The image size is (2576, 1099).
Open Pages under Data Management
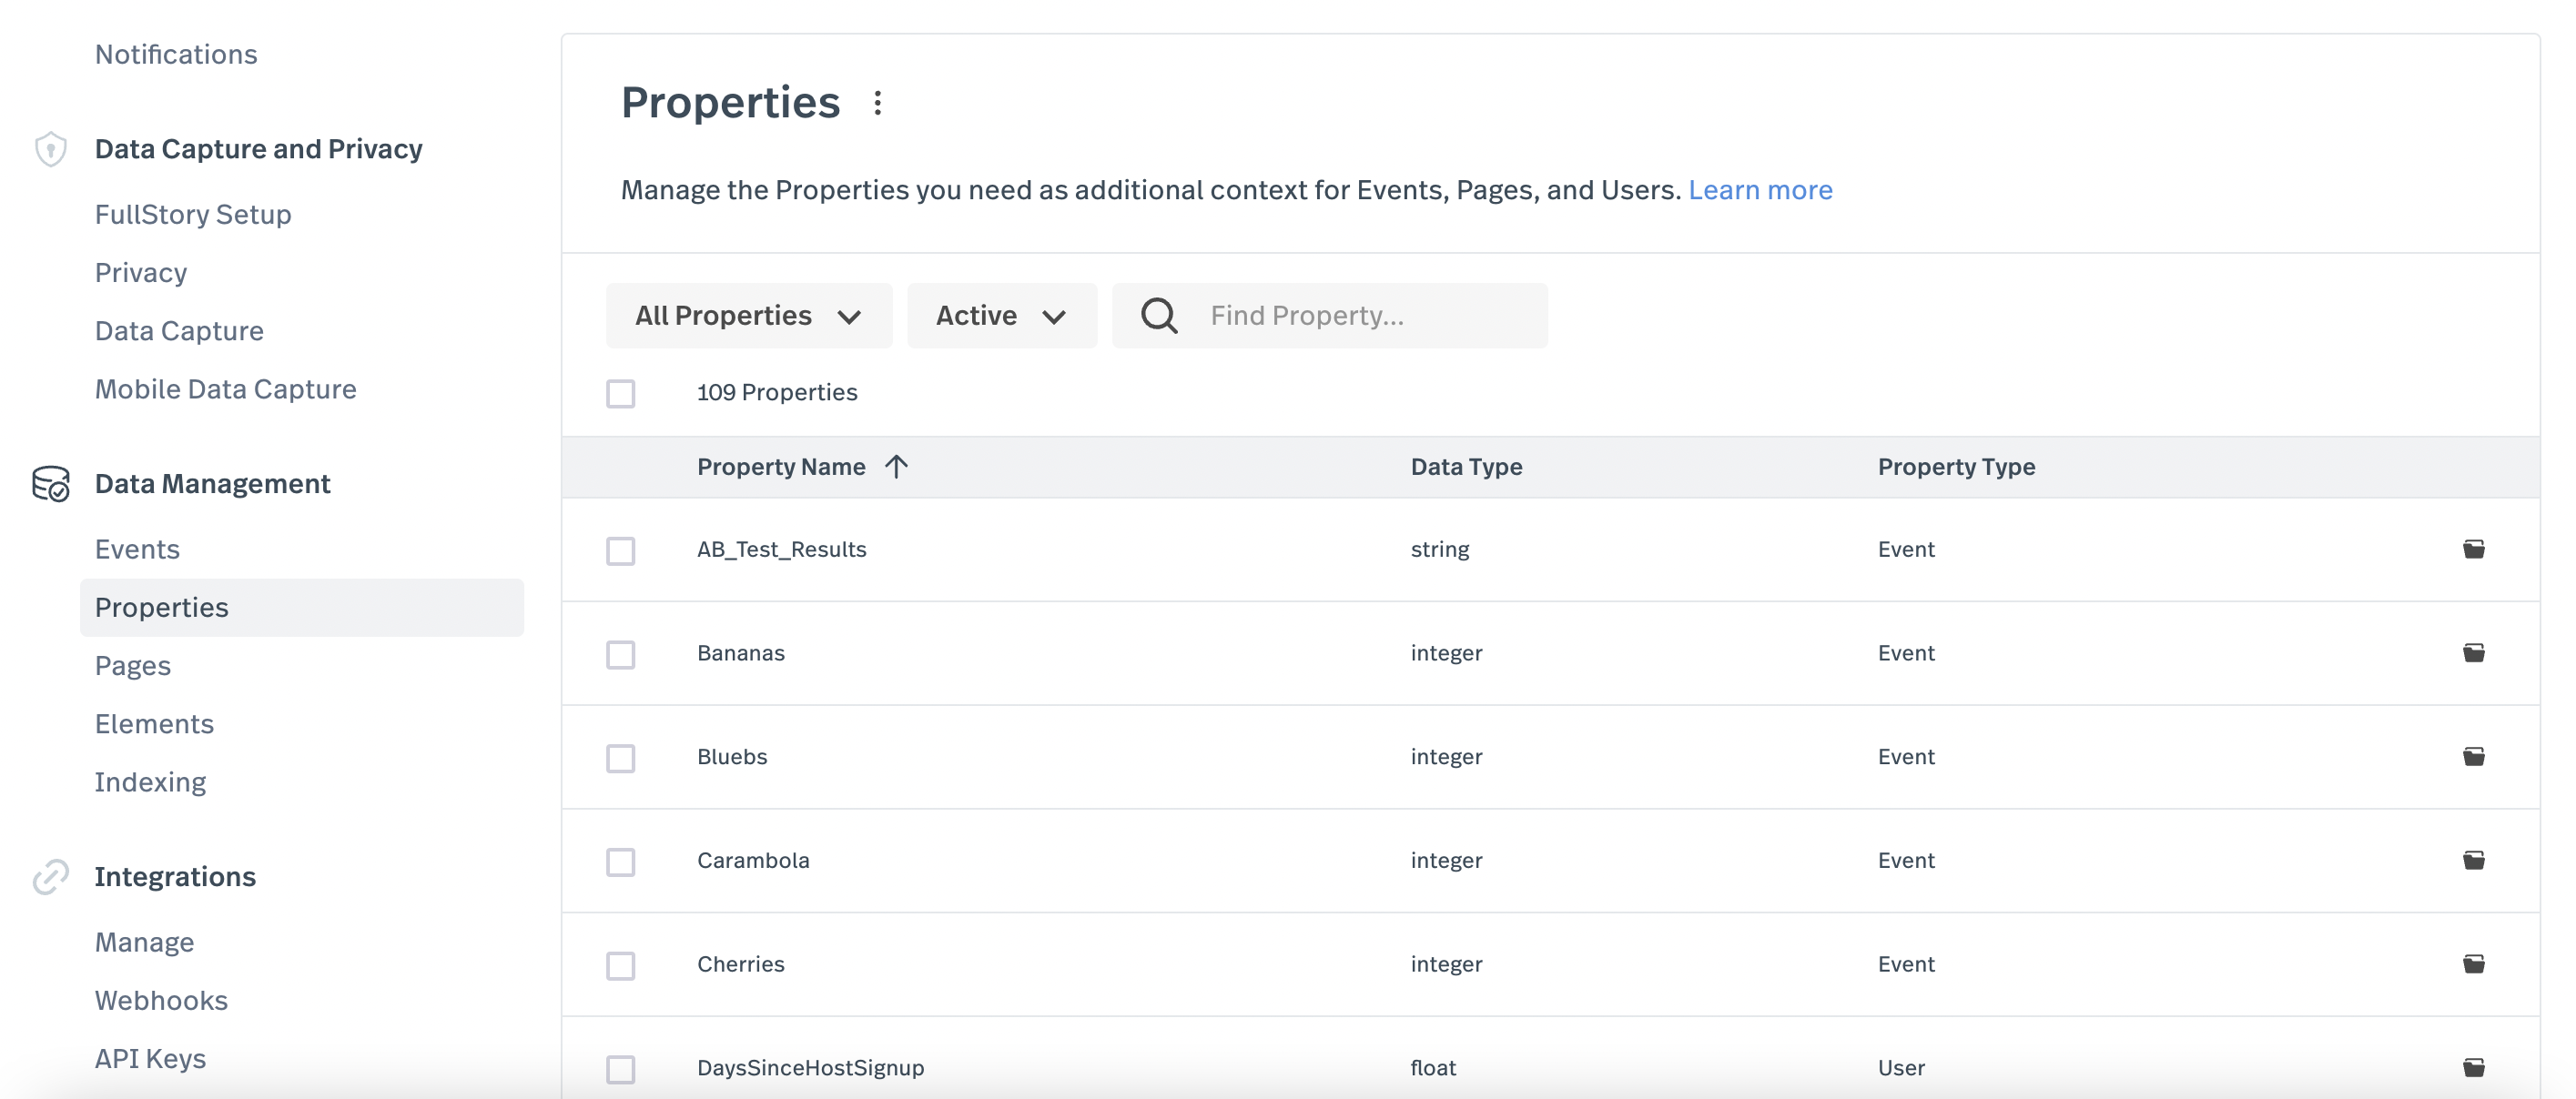(133, 665)
